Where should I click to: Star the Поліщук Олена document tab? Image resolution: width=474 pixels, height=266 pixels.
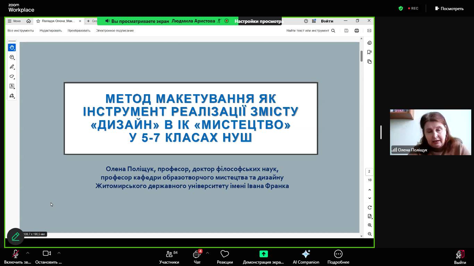[x=38, y=21]
